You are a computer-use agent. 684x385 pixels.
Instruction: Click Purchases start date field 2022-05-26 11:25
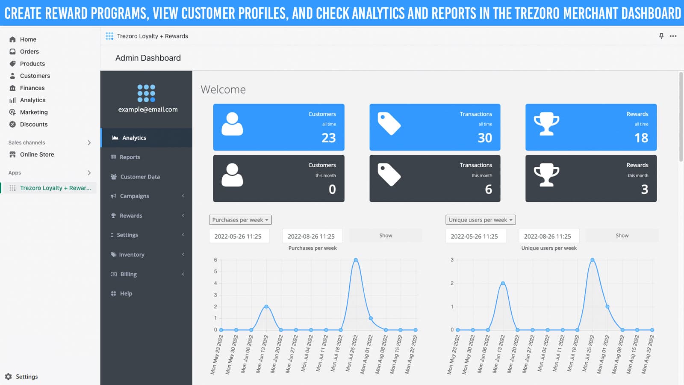click(x=239, y=236)
